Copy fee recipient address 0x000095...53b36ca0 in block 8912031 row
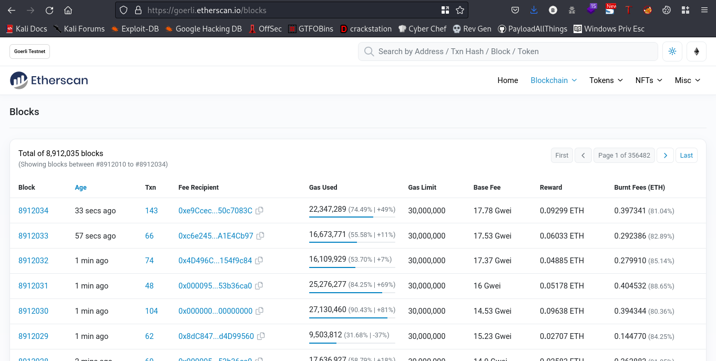Image resolution: width=716 pixels, height=361 pixels. pos(259,286)
